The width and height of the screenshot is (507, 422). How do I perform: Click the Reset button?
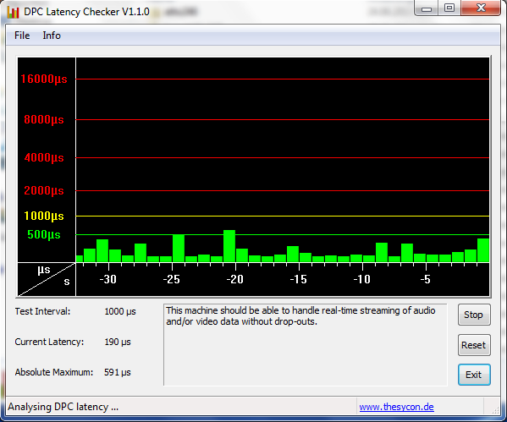point(474,345)
